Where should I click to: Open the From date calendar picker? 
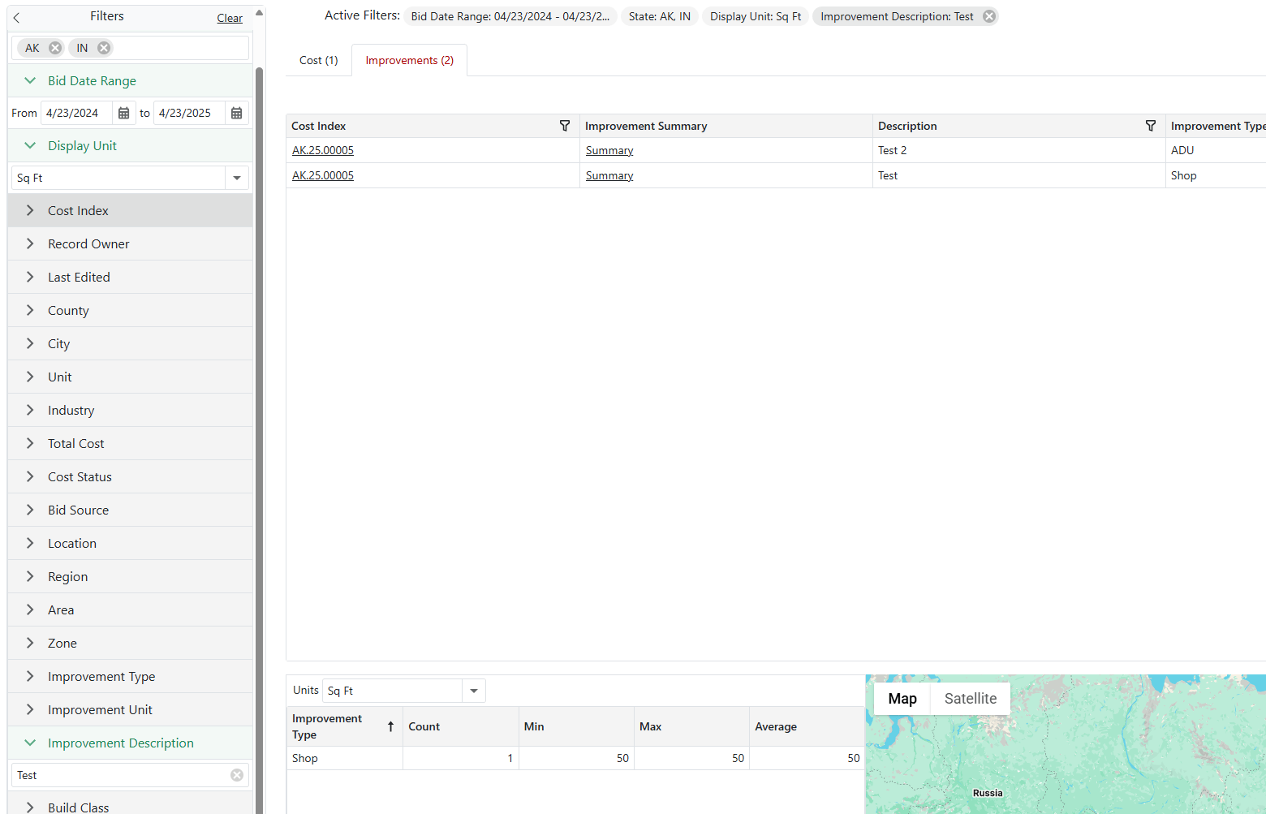(123, 114)
